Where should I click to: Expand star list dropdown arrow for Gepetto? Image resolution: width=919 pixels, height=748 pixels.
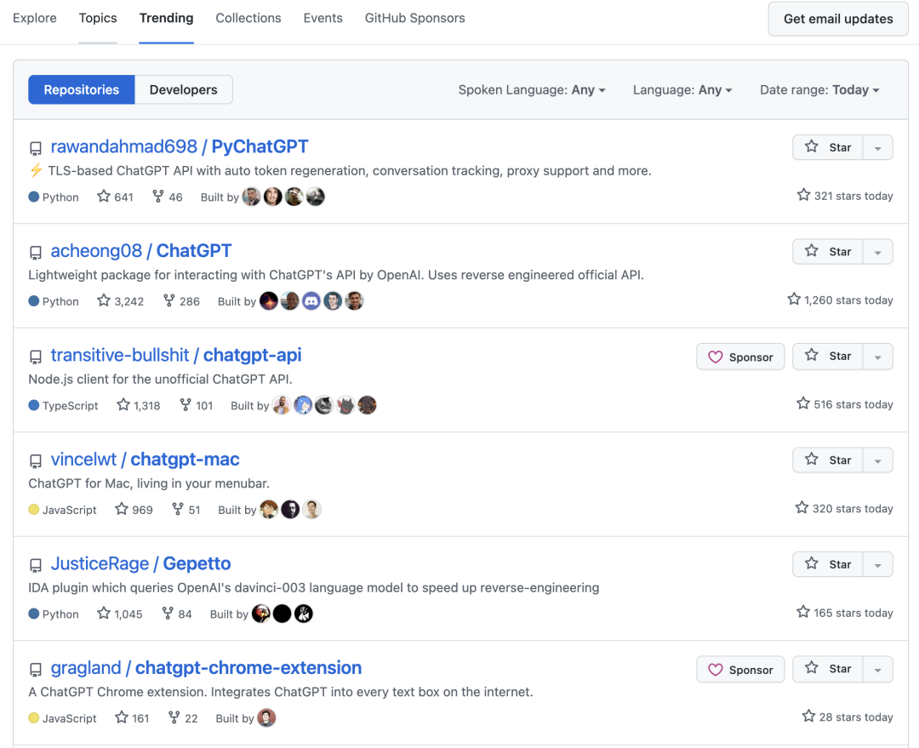coord(878,564)
